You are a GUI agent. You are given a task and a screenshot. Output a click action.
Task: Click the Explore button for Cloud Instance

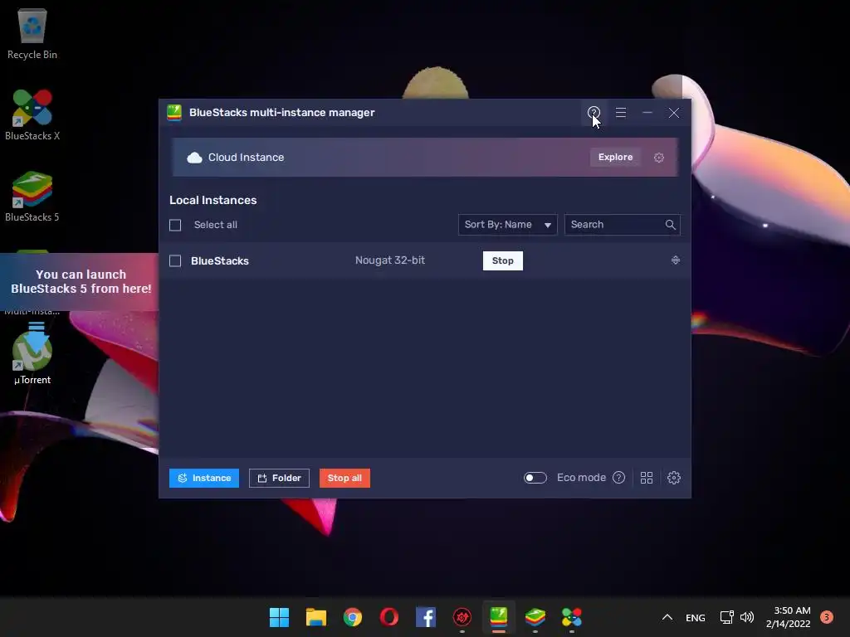click(x=615, y=157)
